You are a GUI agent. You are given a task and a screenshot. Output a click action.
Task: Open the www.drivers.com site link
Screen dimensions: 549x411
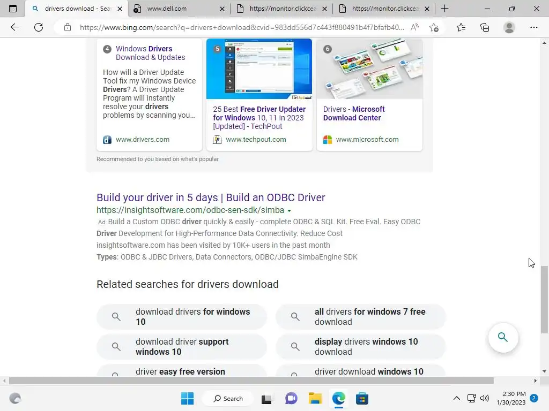click(143, 140)
